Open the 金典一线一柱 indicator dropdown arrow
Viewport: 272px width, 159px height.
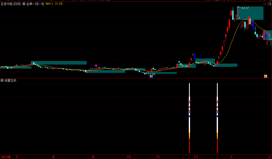tap(24, 4)
